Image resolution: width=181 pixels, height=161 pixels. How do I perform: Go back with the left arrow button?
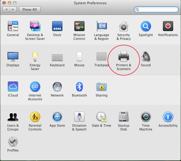tap(6, 9)
